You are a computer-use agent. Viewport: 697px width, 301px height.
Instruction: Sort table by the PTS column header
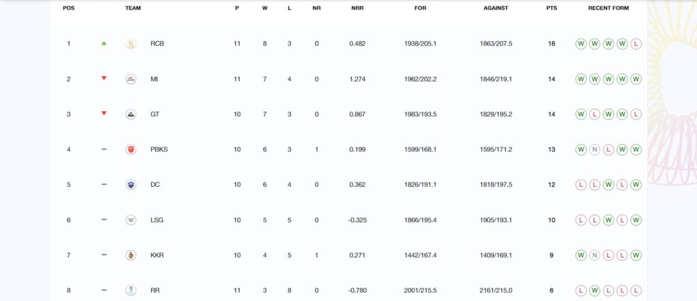[551, 8]
